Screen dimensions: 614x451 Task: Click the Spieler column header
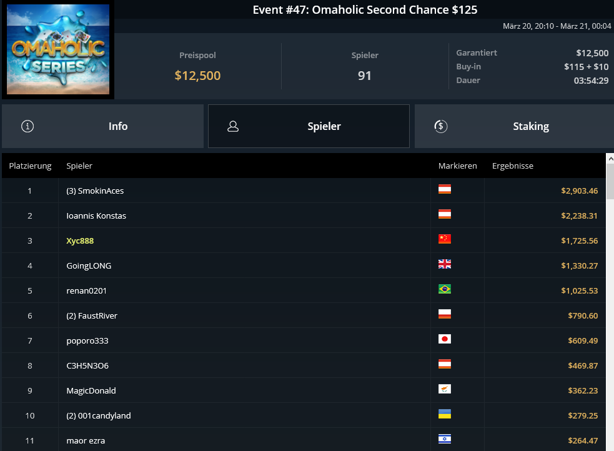[x=79, y=166]
